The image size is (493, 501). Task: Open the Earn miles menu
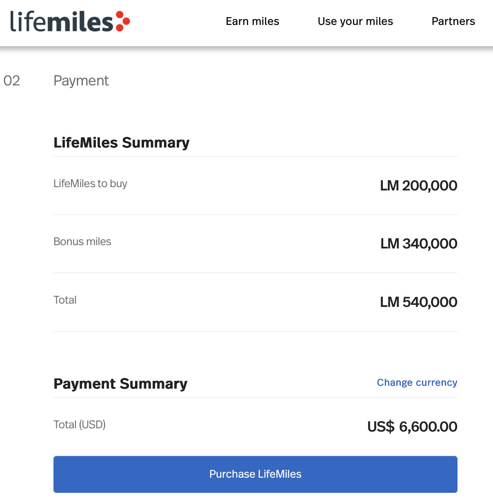click(x=252, y=21)
